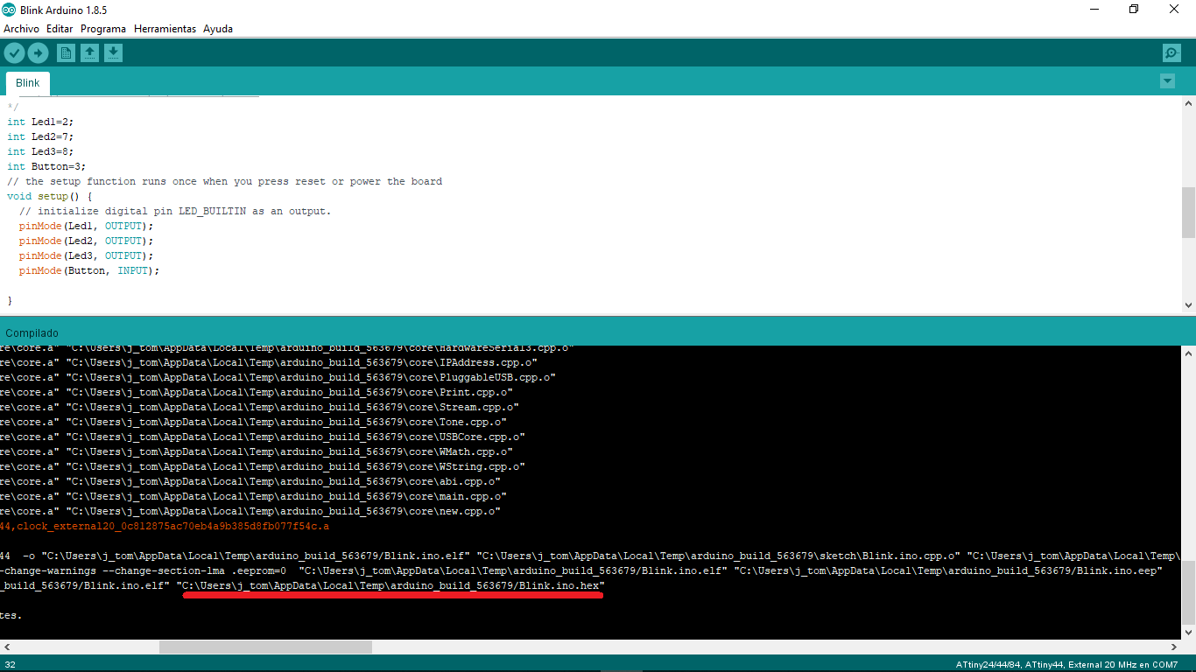Screen dimensions: 1196x672
Task: Save the sketch using the down-arrow icon
Action: (x=113, y=53)
